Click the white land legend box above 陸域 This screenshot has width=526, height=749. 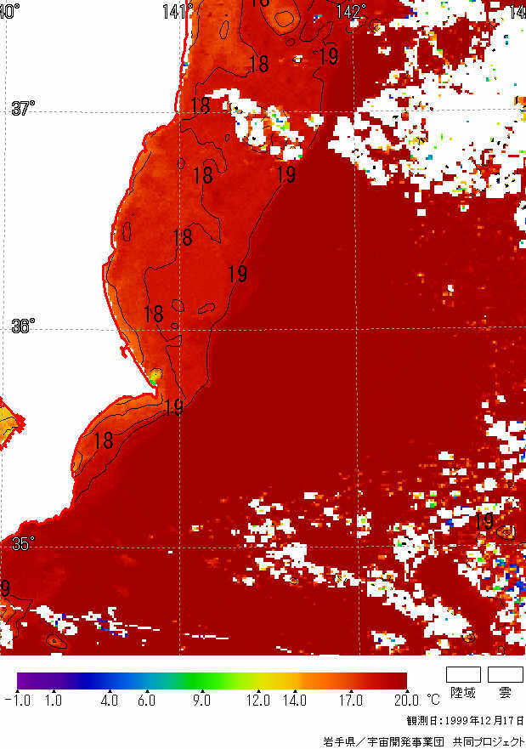(x=463, y=674)
